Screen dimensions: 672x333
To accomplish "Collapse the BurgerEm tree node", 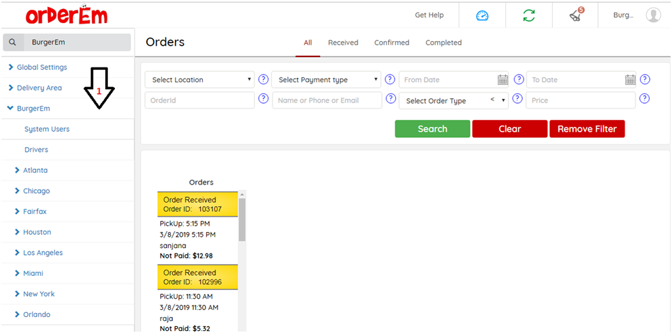I will (x=10, y=109).
